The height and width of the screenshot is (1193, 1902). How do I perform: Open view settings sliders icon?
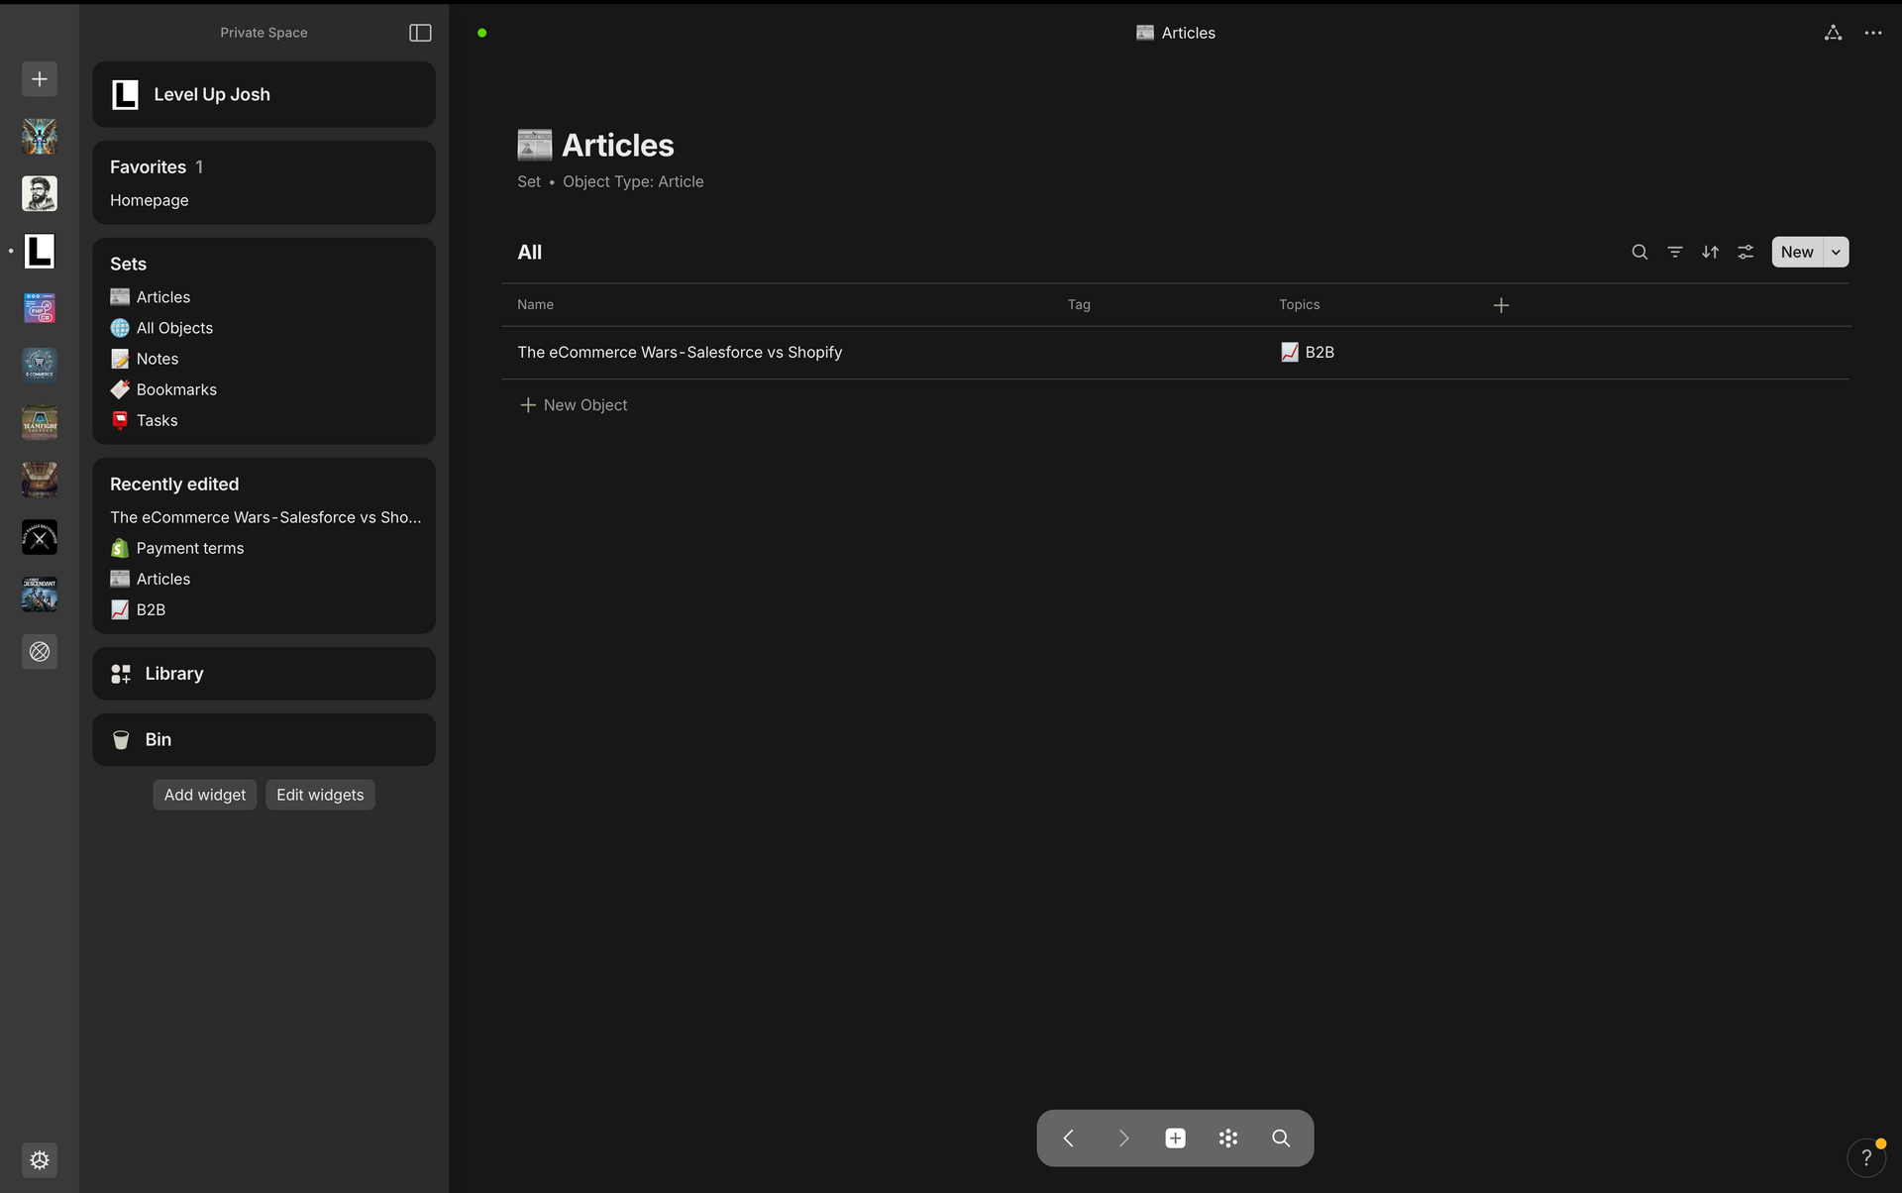point(1745,252)
